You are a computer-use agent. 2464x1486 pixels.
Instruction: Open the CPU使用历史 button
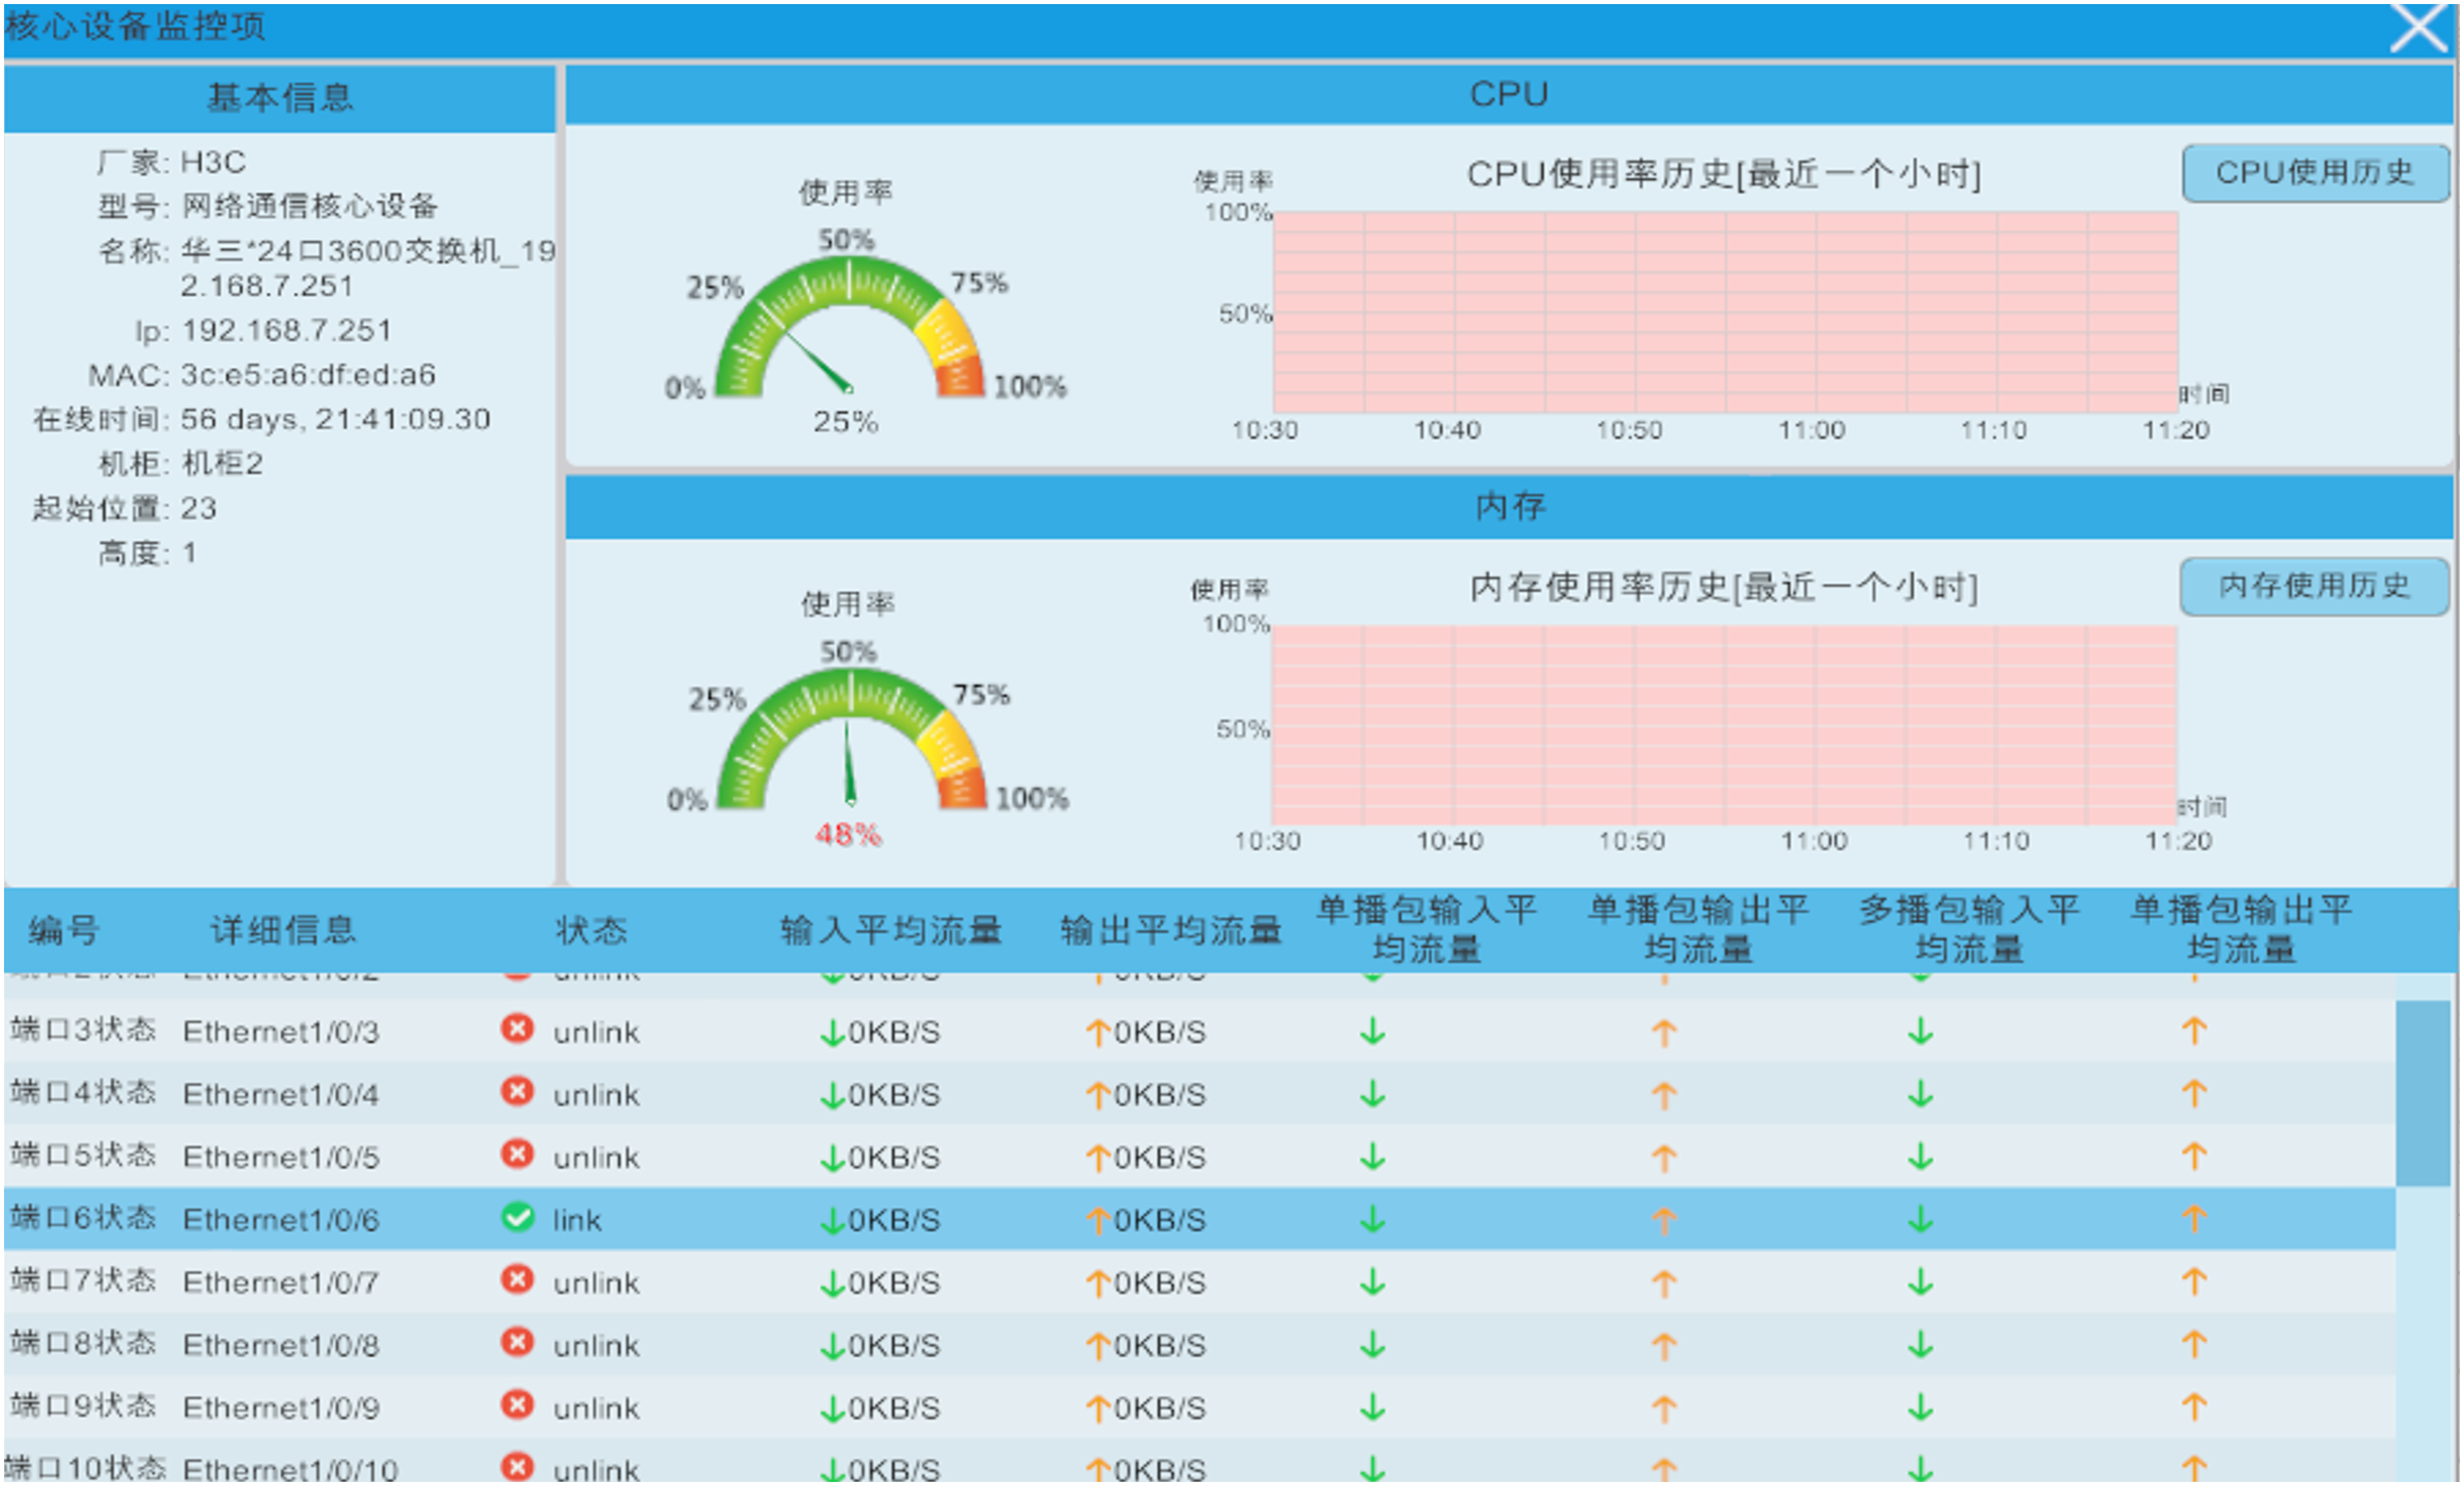(x=2315, y=173)
